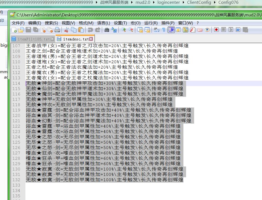The height and width of the screenshot is (200, 262).
Task: Click the Cut scissors icon
Action: [67, 30]
